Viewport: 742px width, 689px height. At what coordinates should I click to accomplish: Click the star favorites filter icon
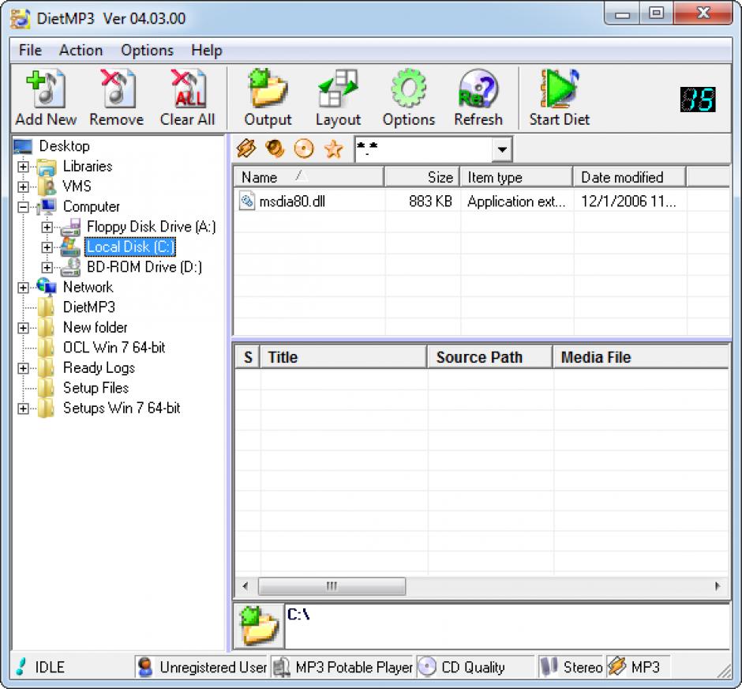[x=333, y=149]
